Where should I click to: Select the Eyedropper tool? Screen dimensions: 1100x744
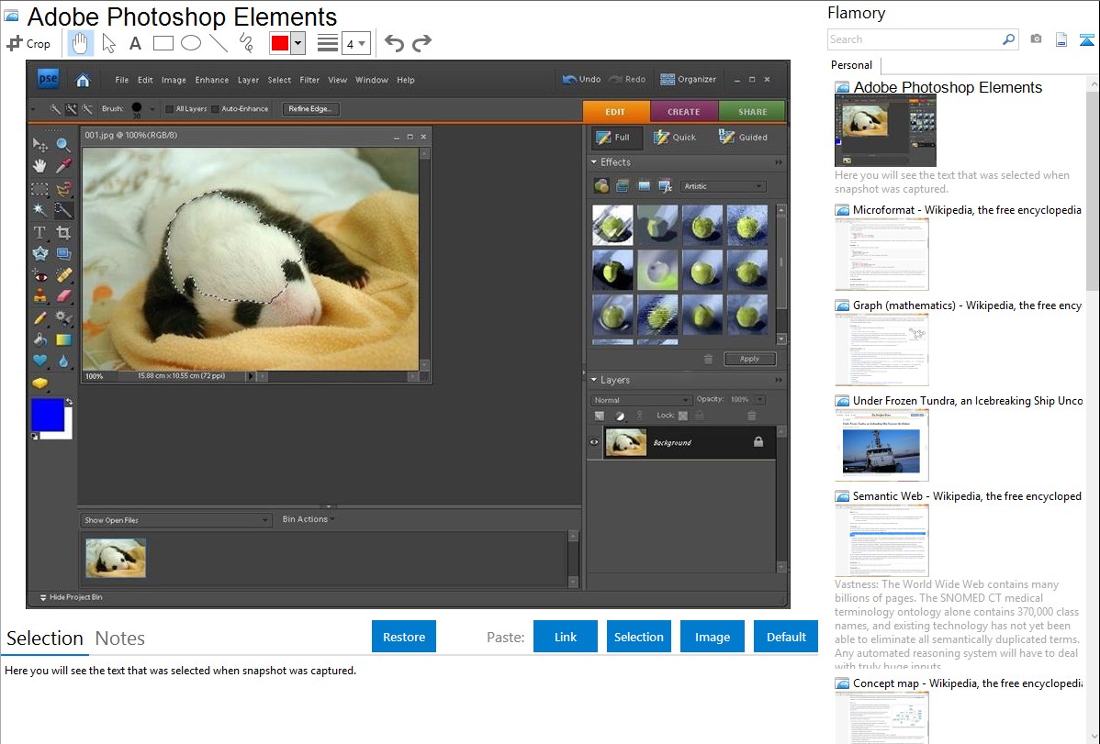63,166
